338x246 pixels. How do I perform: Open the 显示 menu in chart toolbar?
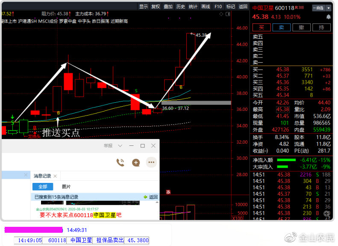144,6
